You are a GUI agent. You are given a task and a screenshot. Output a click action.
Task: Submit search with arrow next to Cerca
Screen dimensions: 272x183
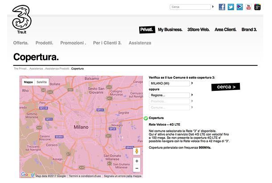(213, 7)
